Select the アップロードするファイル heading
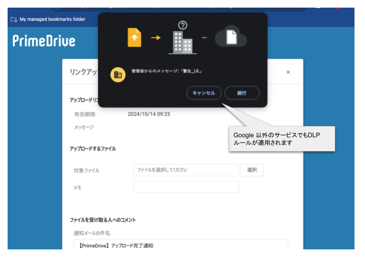This screenshot has width=365, height=257. (x=93, y=148)
